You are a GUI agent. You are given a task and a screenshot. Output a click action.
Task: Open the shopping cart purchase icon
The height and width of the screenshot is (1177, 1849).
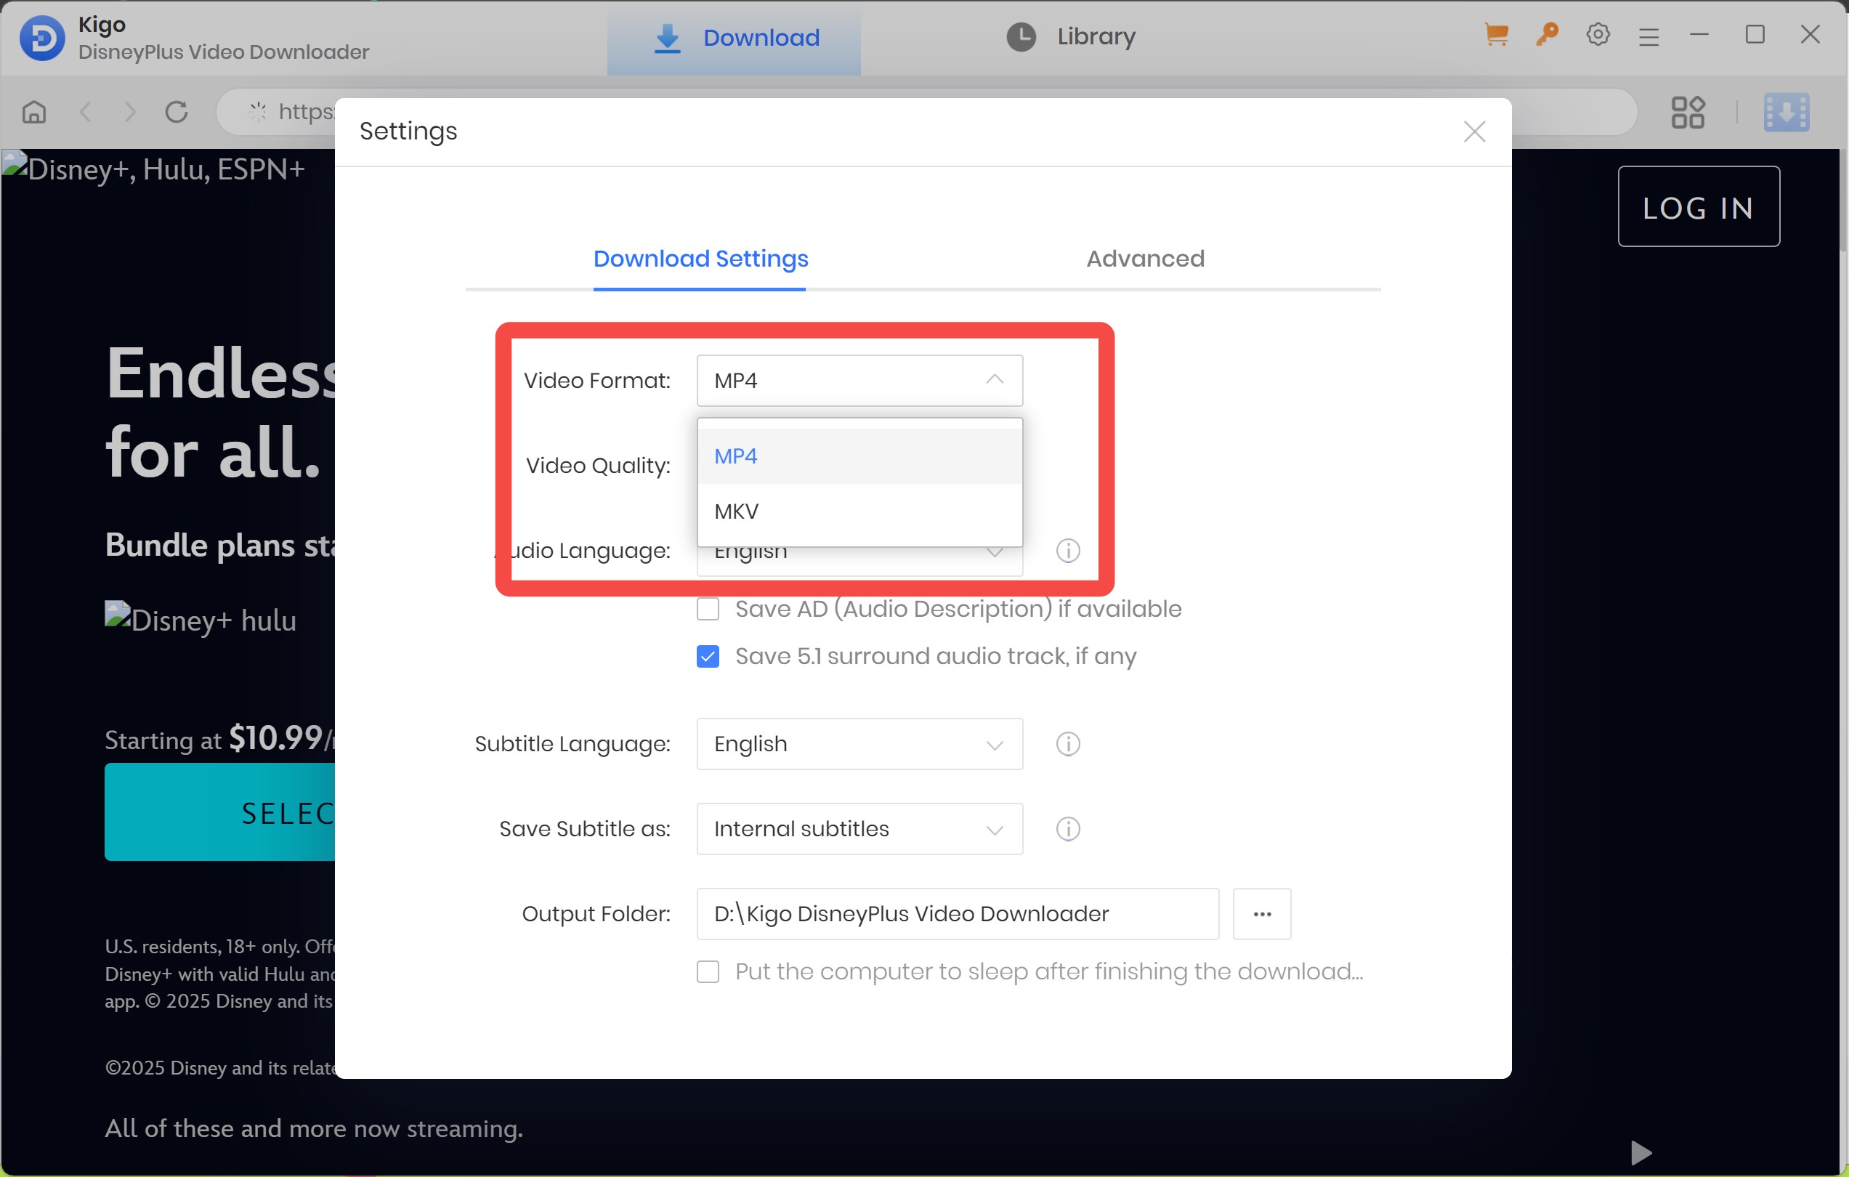pyautogui.click(x=1497, y=35)
